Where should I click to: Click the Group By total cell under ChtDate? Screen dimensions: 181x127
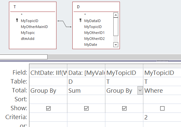click(x=48, y=90)
